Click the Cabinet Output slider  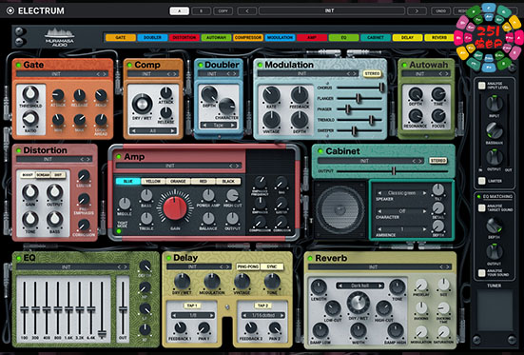click(x=393, y=171)
